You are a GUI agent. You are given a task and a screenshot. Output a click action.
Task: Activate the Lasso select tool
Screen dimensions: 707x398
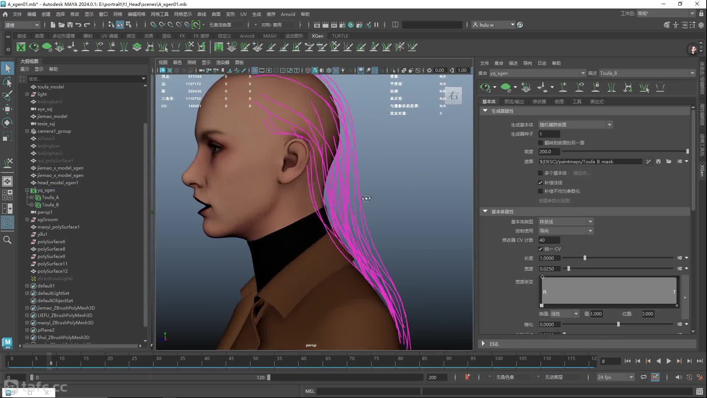pos(8,81)
